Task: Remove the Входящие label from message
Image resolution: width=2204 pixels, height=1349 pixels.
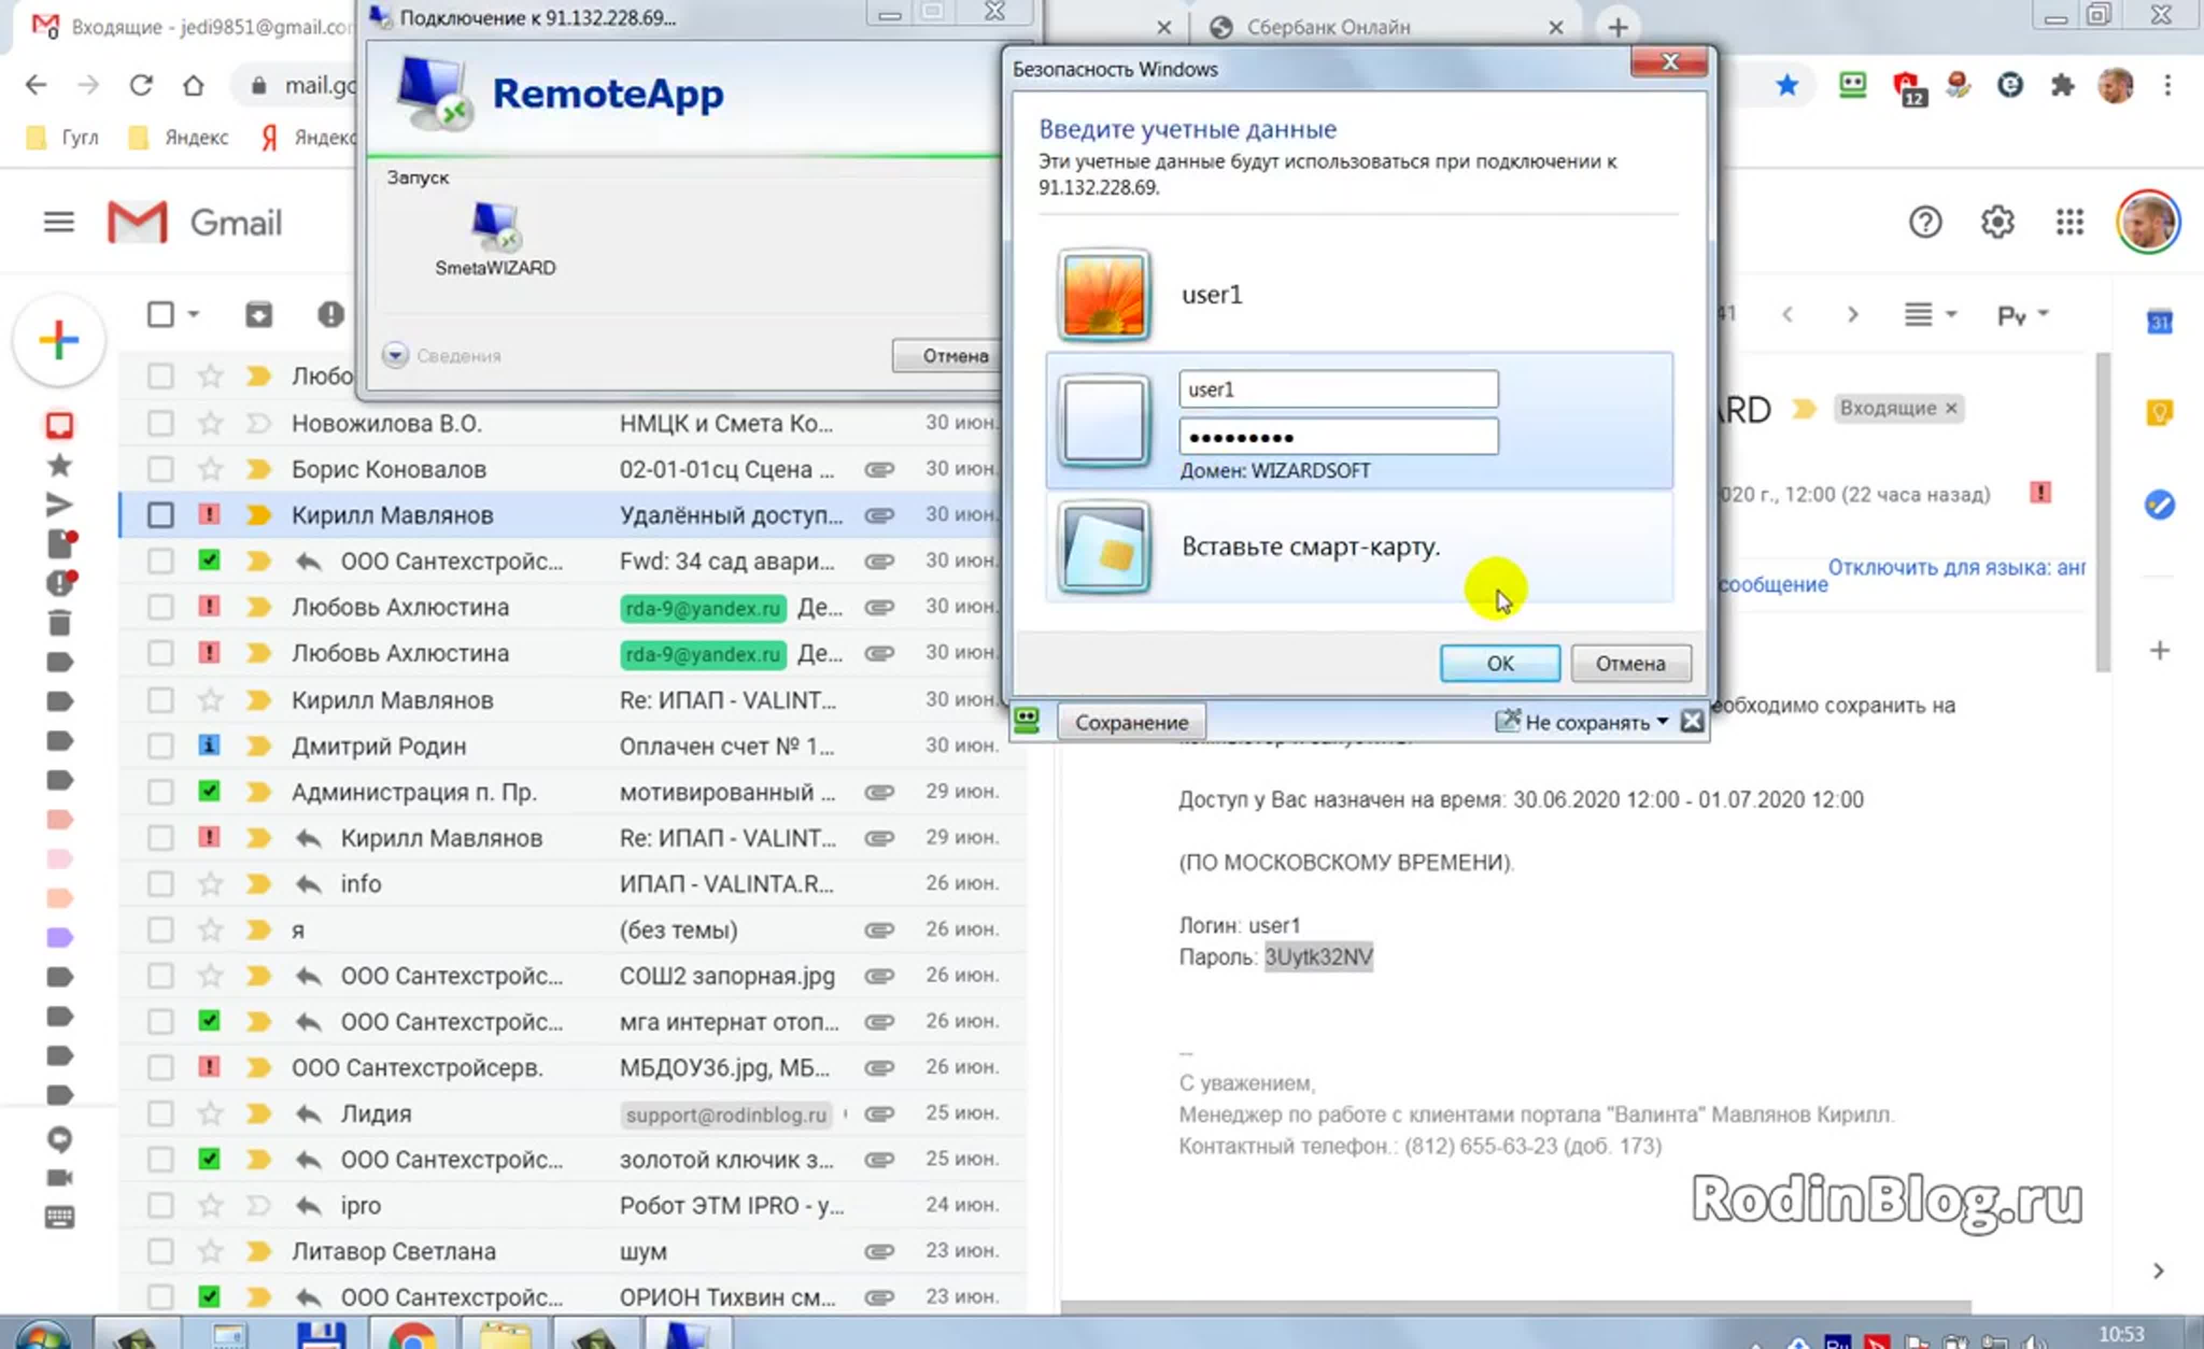Action: (x=1951, y=409)
